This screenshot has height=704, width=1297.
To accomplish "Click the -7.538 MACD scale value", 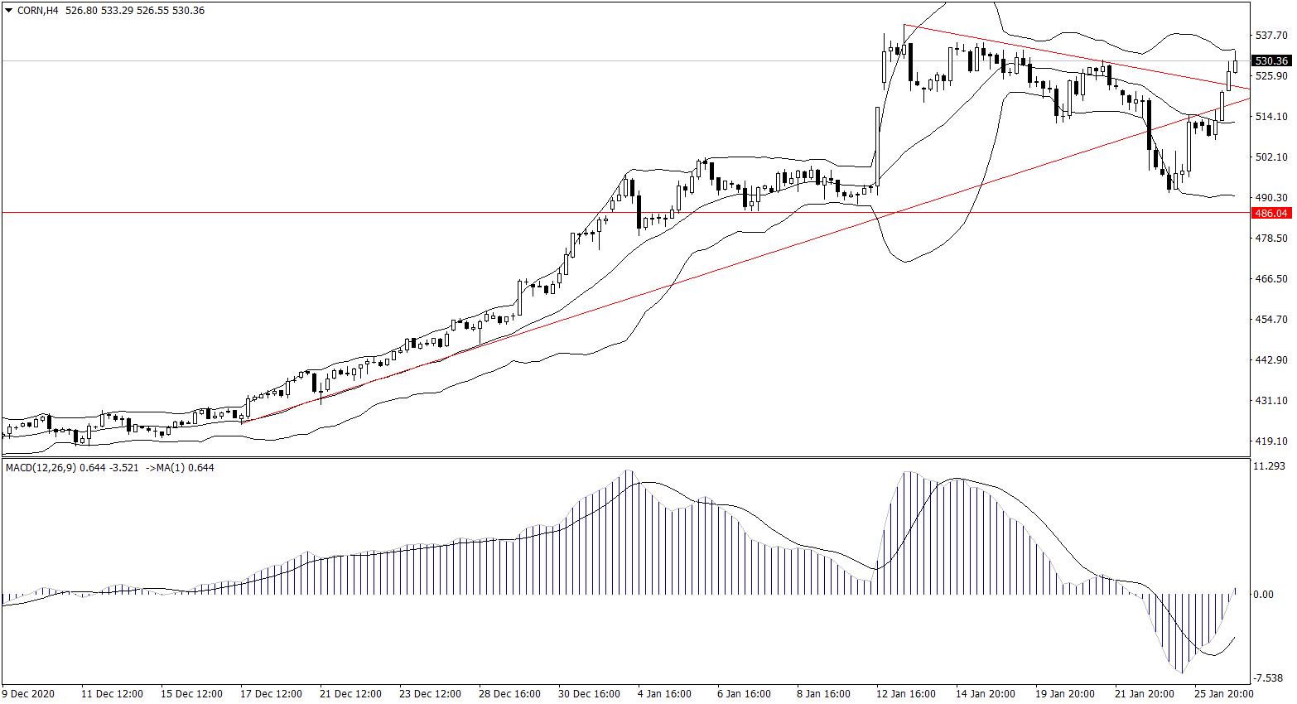I will tap(1269, 678).
